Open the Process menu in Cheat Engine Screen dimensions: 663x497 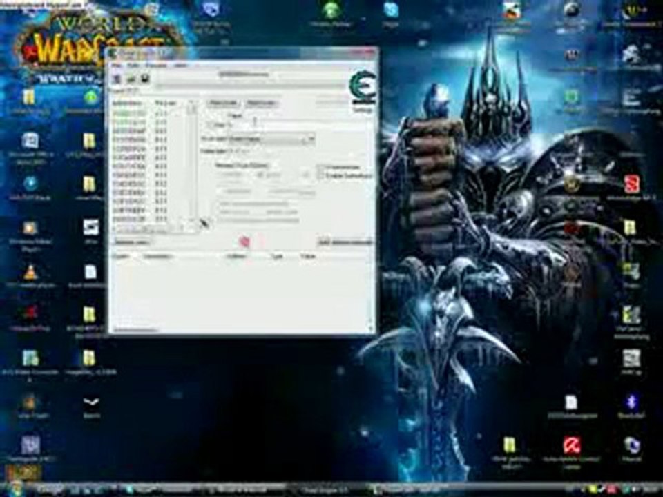coord(156,66)
